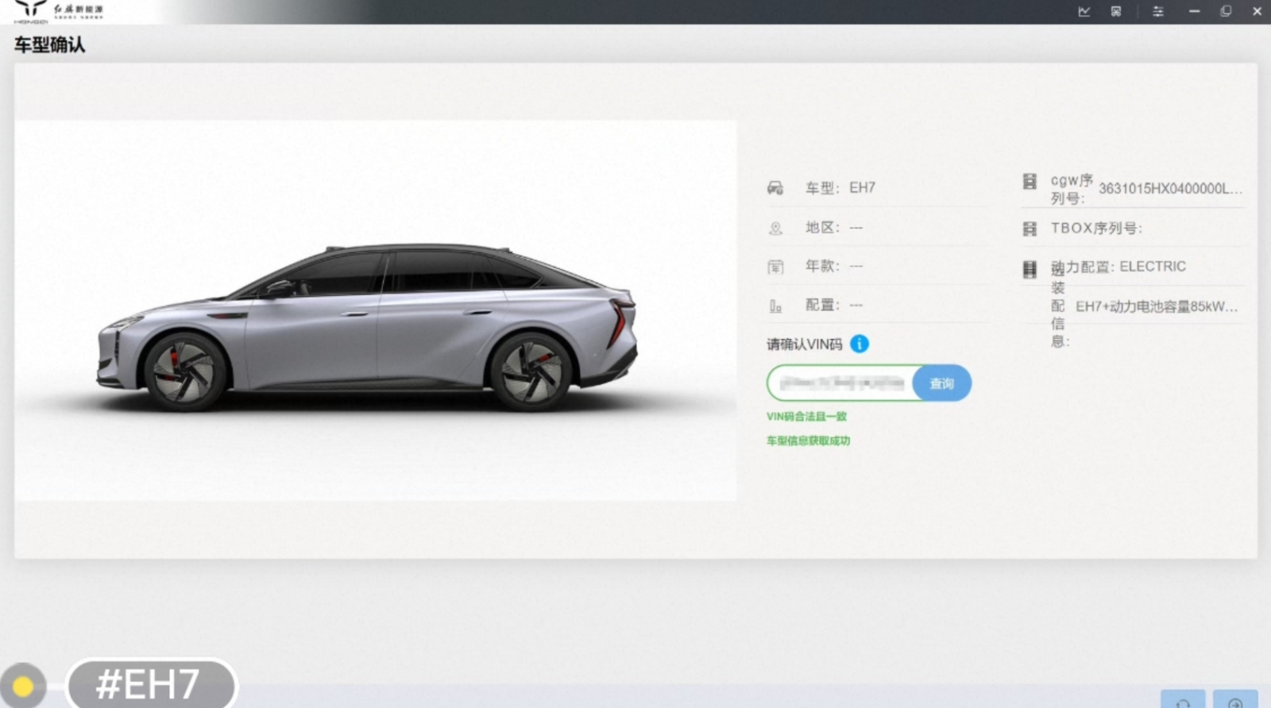This screenshot has width=1271, height=708.
Task: Click the car icon next to 车型
Action: [x=775, y=188]
